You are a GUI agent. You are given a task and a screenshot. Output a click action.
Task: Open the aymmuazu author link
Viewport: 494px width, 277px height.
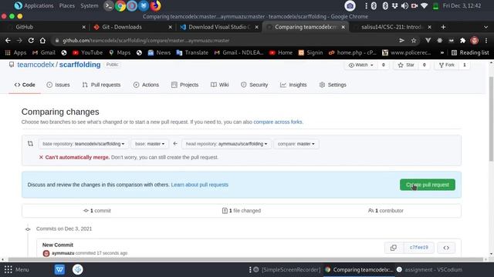[x=63, y=253]
